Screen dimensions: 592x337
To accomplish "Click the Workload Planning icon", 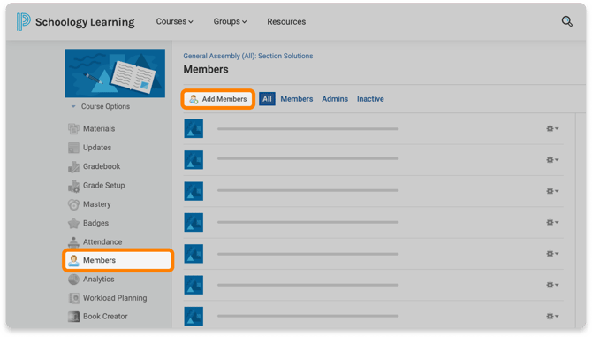I will click(73, 298).
